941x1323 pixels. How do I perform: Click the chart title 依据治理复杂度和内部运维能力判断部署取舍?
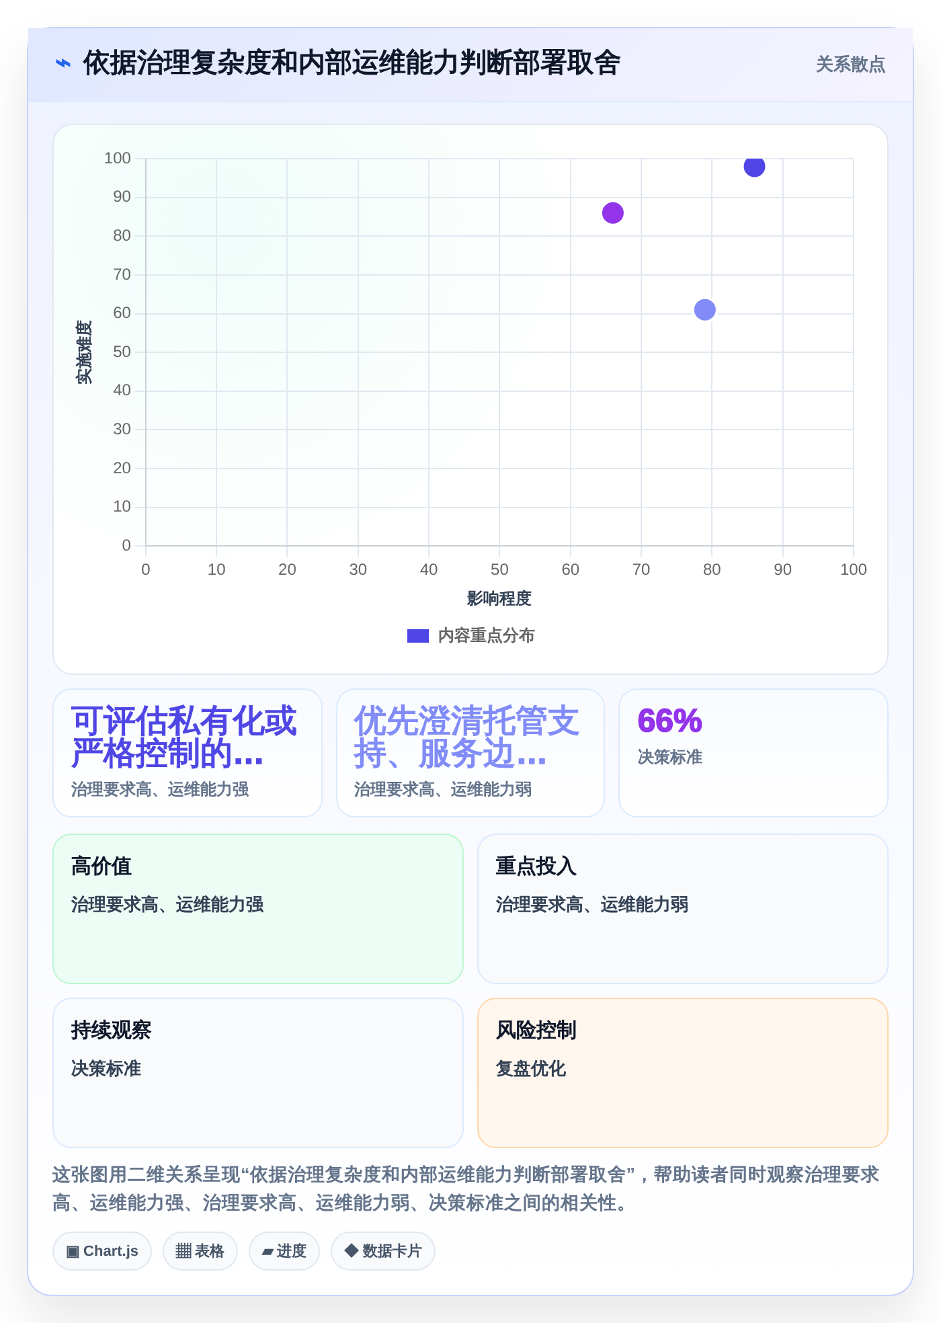(x=352, y=63)
